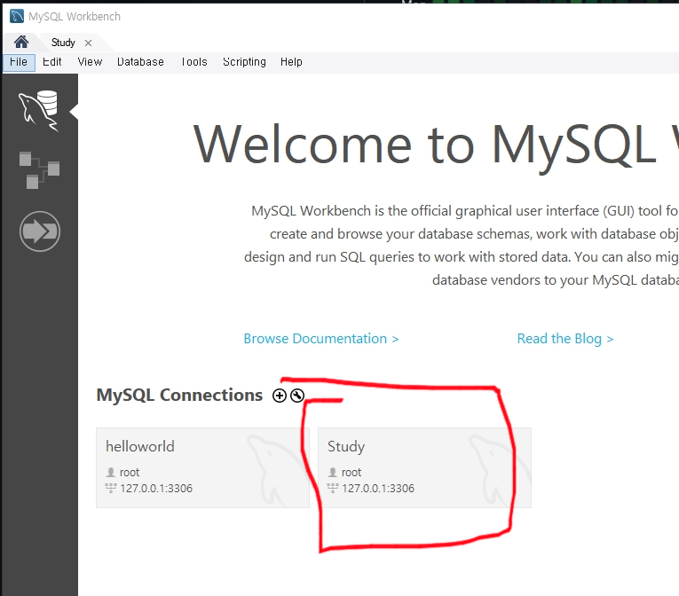679x596 pixels.
Task: Open the Models sidebar view
Action: click(x=39, y=170)
